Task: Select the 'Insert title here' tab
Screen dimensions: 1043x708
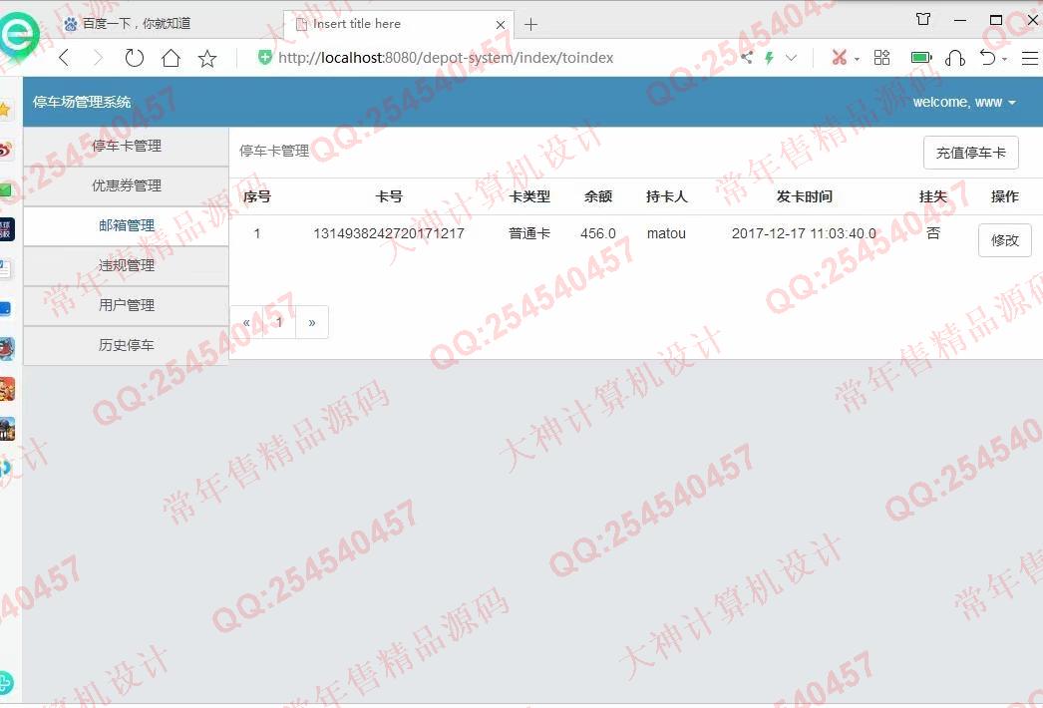Action: (x=399, y=24)
